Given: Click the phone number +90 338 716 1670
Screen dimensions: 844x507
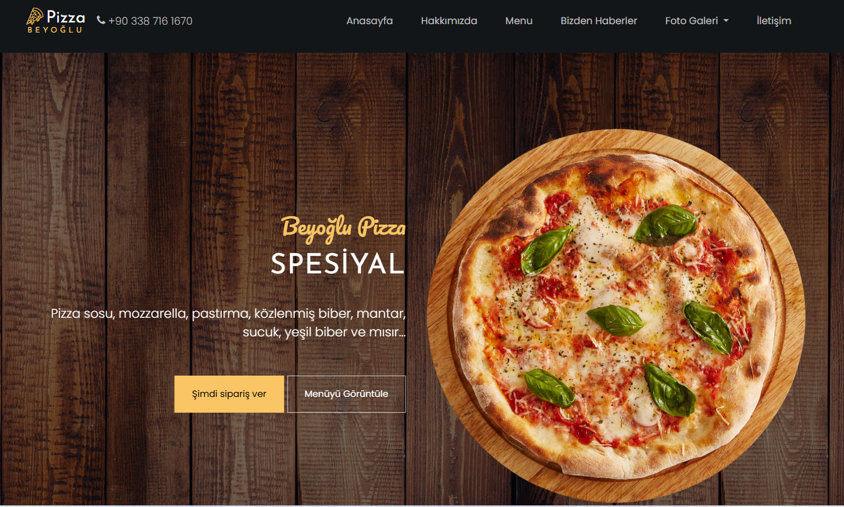Looking at the screenshot, I should (x=150, y=21).
